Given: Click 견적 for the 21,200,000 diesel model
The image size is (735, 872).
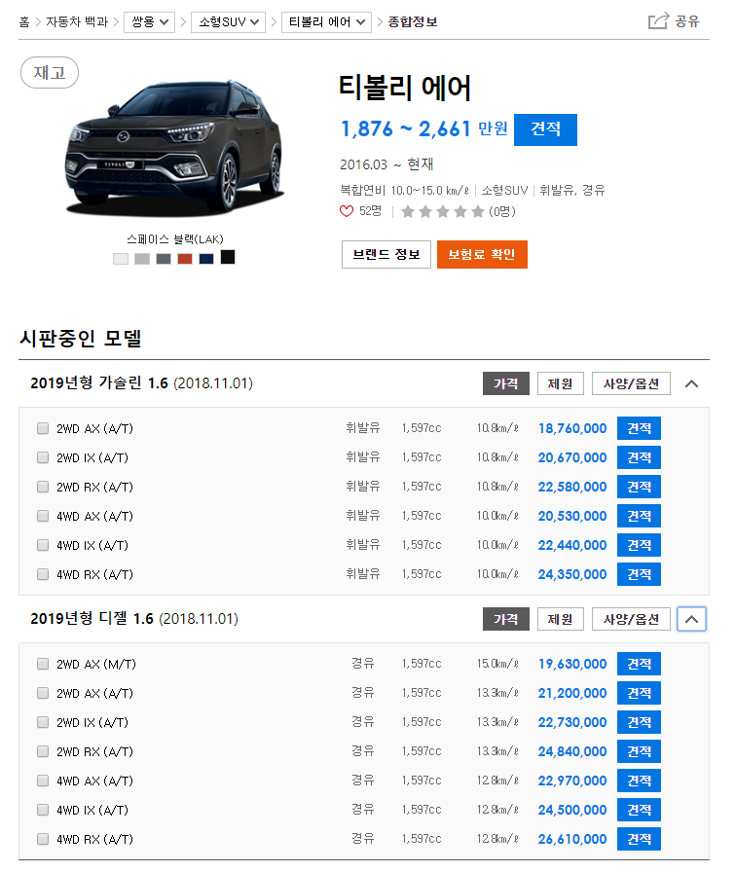Looking at the screenshot, I should [x=639, y=693].
